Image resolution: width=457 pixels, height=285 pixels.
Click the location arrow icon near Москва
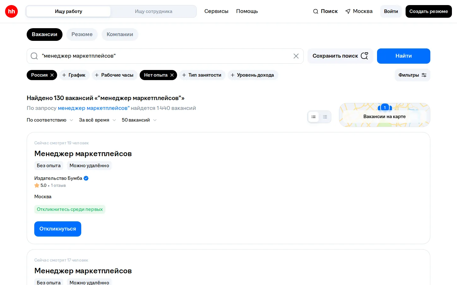click(x=348, y=11)
